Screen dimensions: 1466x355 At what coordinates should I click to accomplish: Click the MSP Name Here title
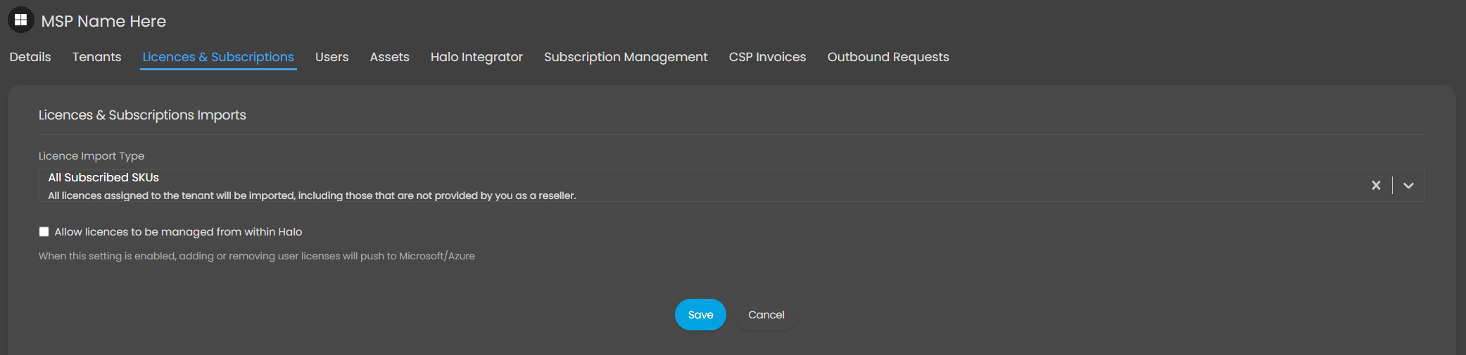[103, 21]
